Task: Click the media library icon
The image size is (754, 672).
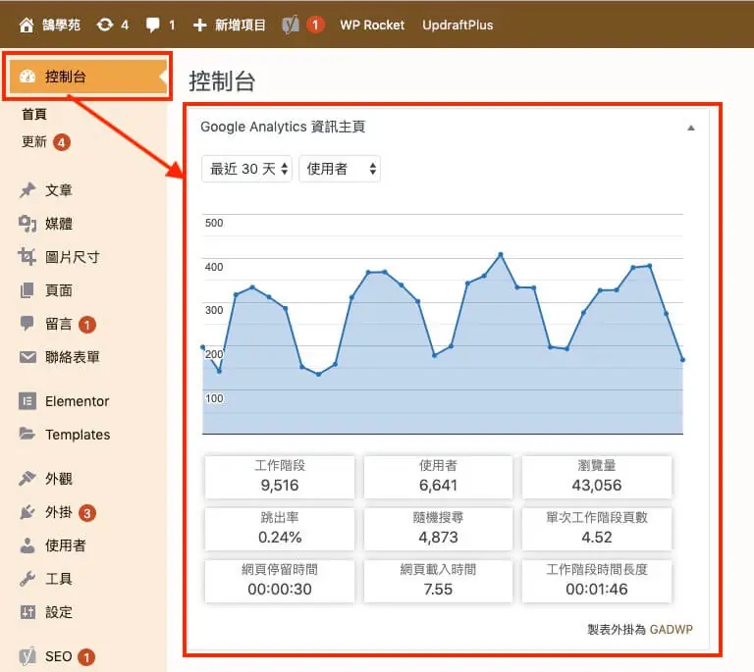Action: [27, 224]
